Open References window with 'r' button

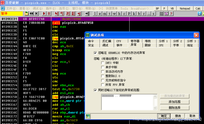[144, 14]
